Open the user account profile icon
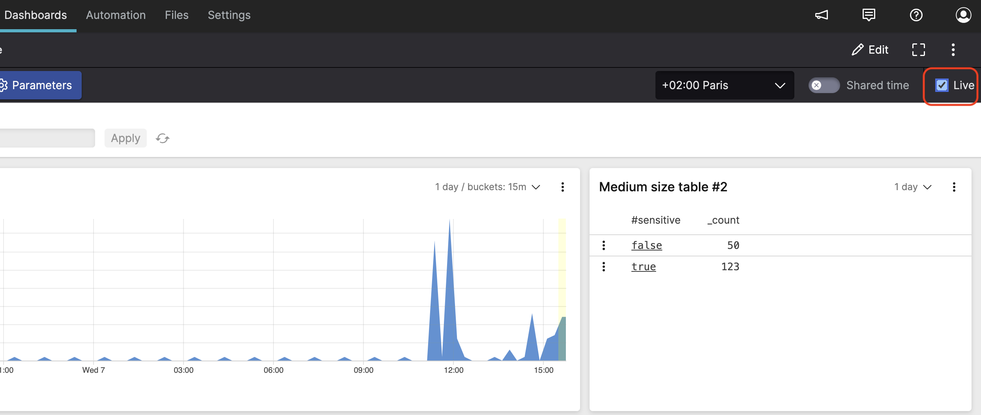981x415 pixels. click(963, 15)
